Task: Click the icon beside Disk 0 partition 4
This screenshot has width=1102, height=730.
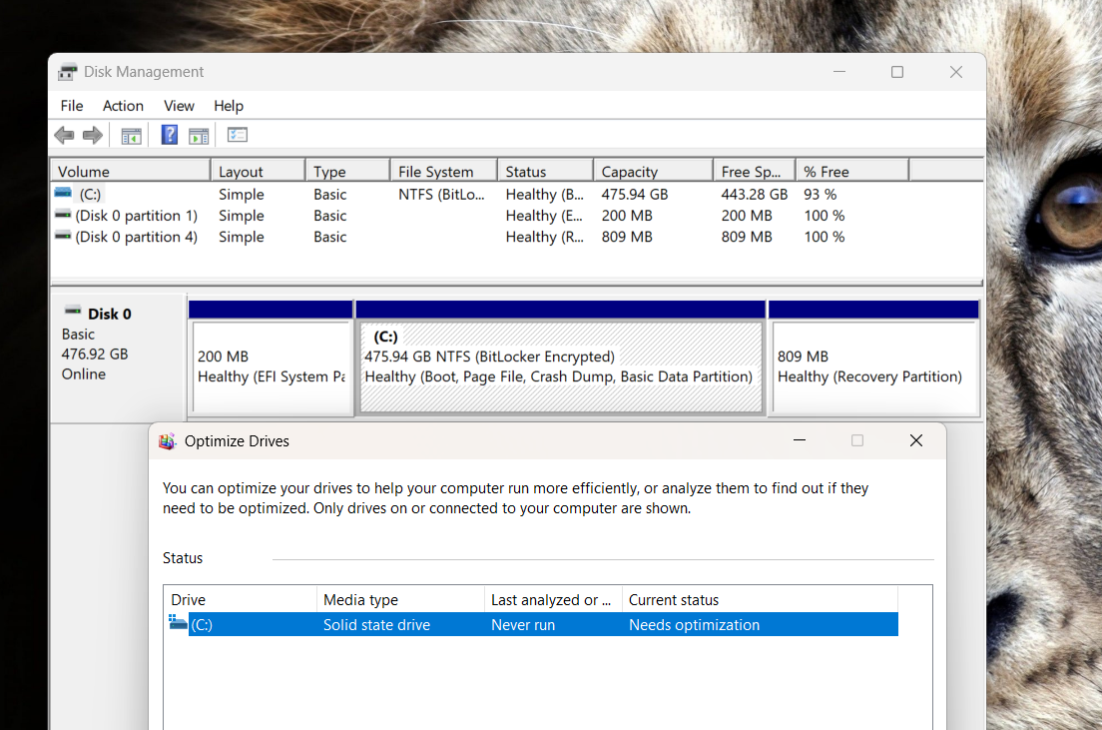Action: tap(63, 236)
